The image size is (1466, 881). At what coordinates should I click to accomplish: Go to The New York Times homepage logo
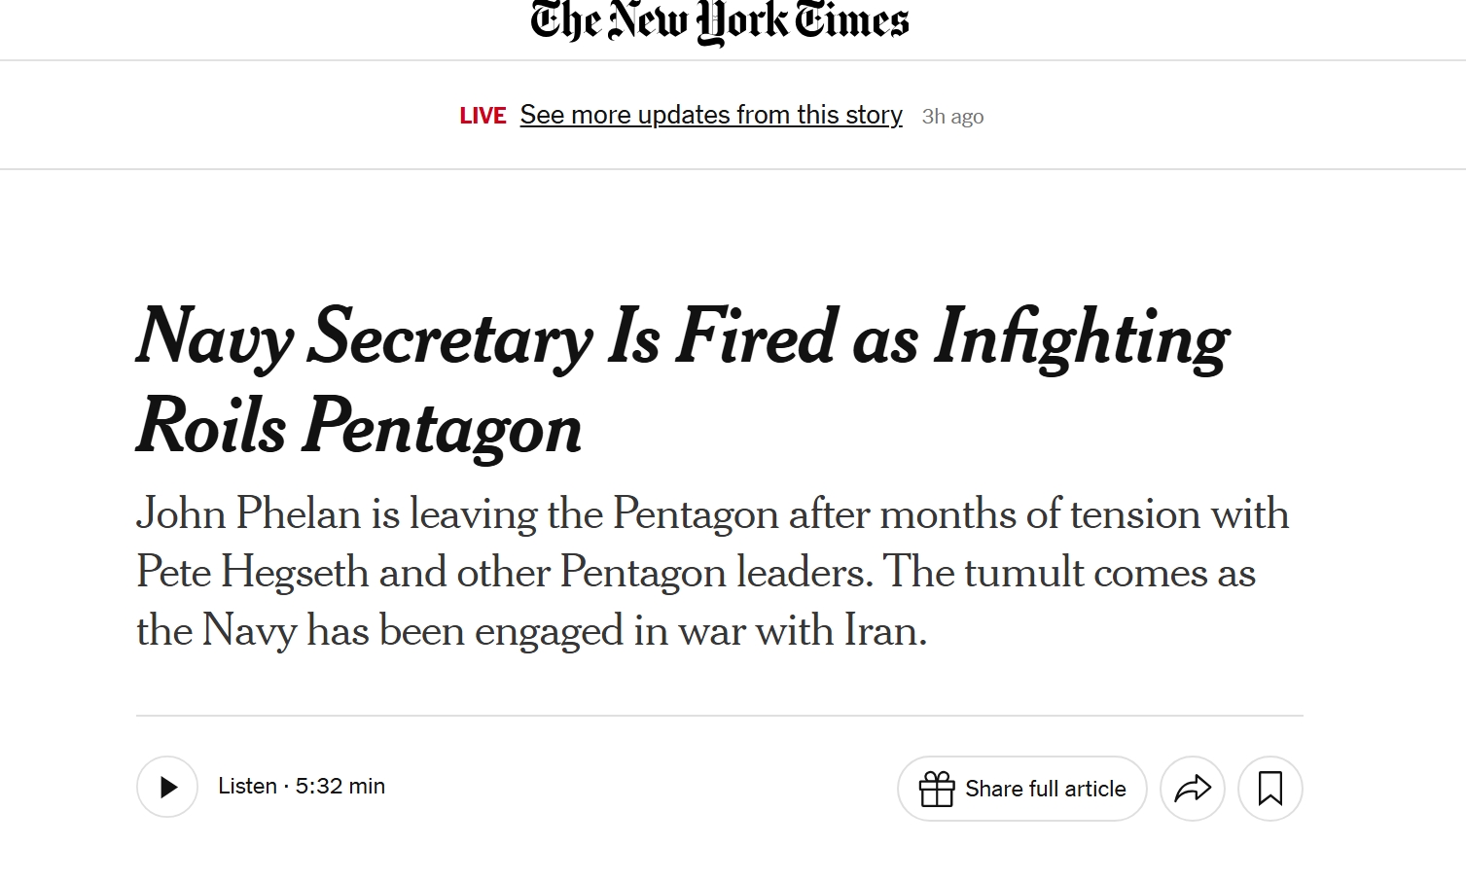(720, 21)
